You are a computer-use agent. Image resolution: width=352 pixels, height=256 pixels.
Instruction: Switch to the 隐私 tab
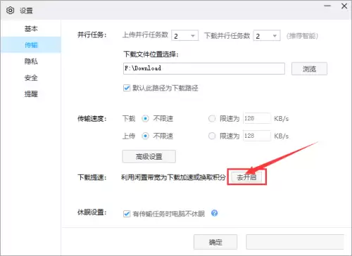[31, 61]
